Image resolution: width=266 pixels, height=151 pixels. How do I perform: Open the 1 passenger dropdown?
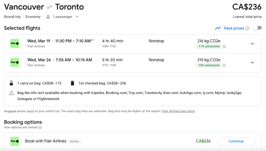[62, 17]
